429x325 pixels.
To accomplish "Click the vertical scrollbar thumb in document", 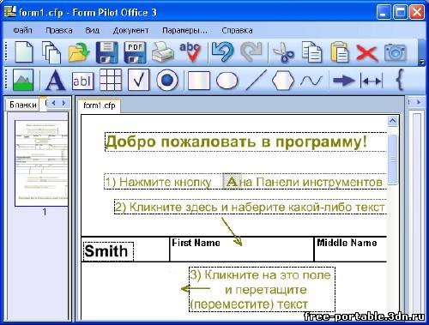I will click(x=393, y=159).
